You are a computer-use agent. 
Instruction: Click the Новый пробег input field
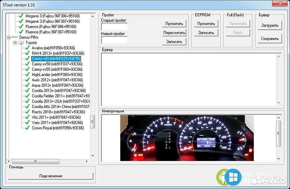point(114,40)
